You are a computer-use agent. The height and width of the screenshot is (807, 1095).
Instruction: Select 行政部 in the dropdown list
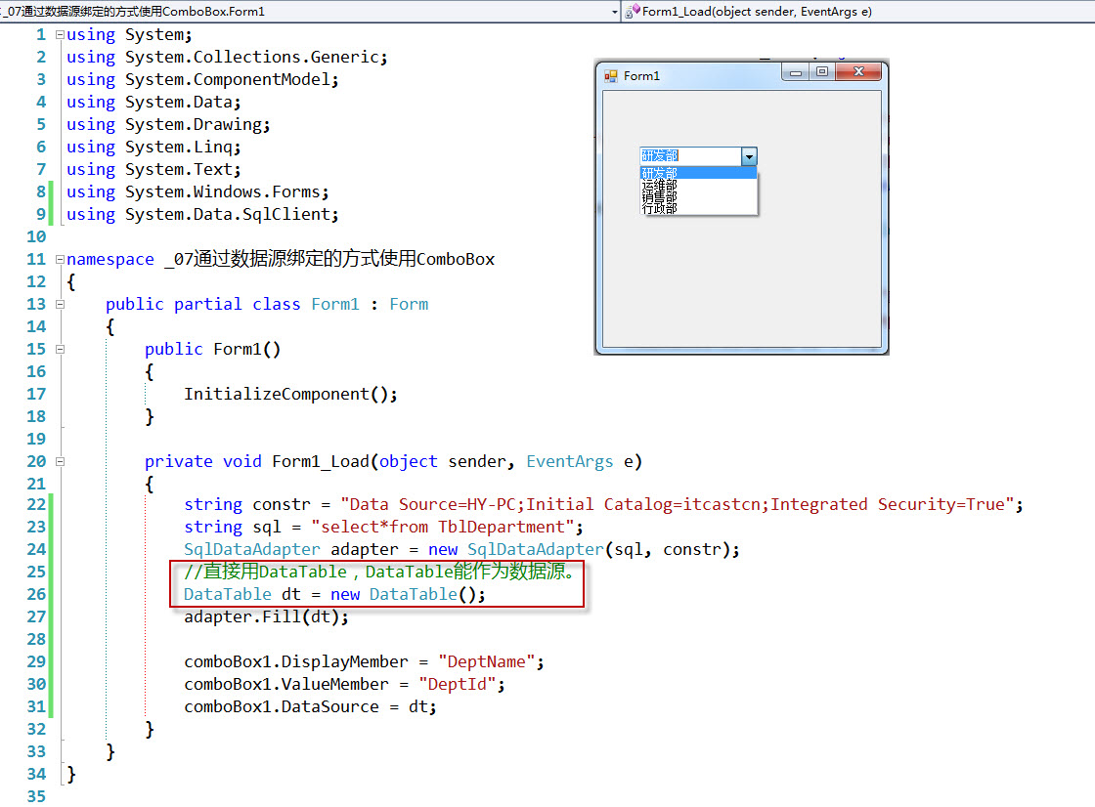(698, 208)
